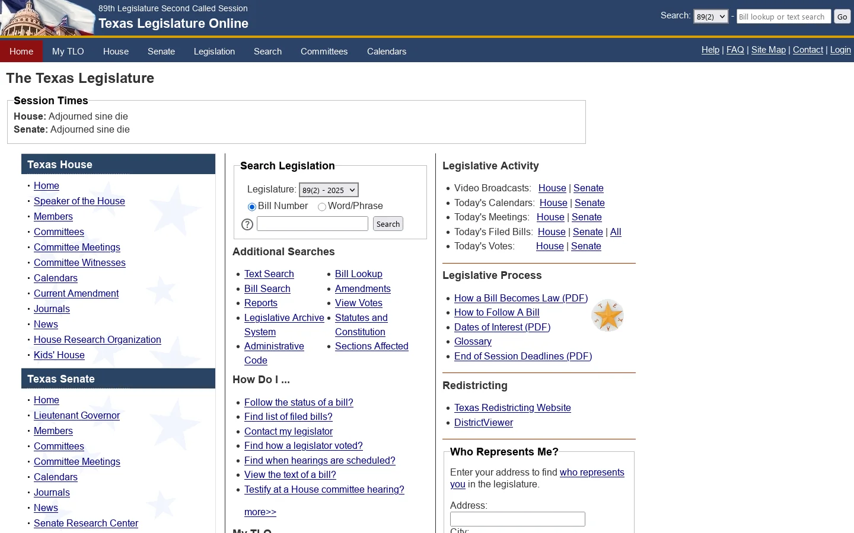Open Amendments link

pyautogui.click(x=363, y=289)
